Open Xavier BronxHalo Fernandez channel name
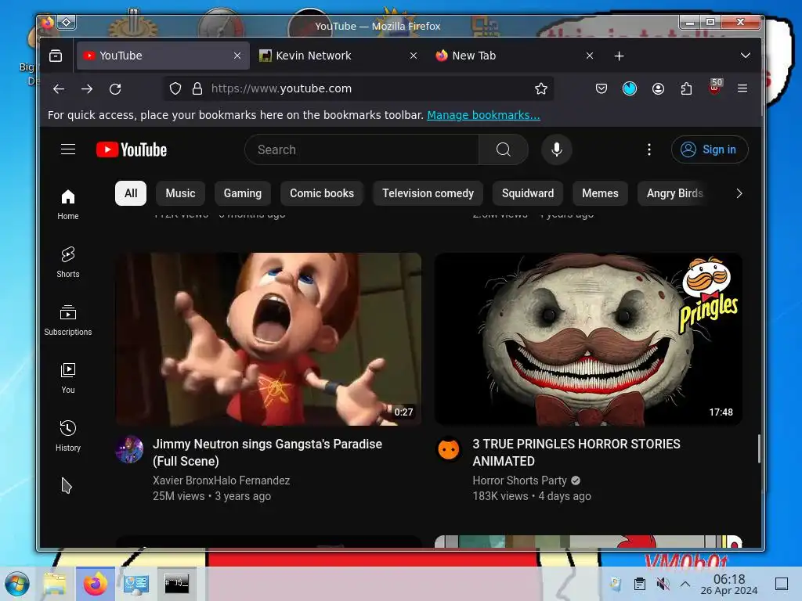The width and height of the screenshot is (802, 601). (222, 480)
